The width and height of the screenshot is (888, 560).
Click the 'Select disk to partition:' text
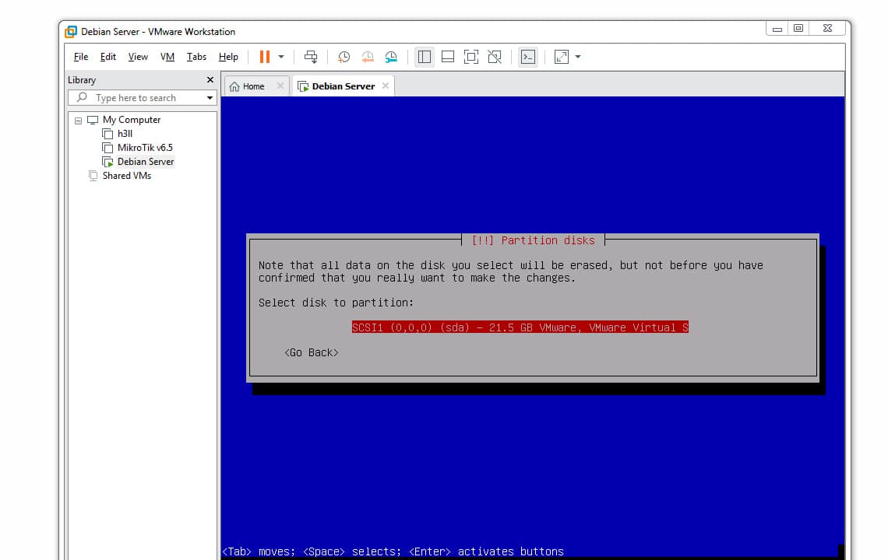pos(336,303)
